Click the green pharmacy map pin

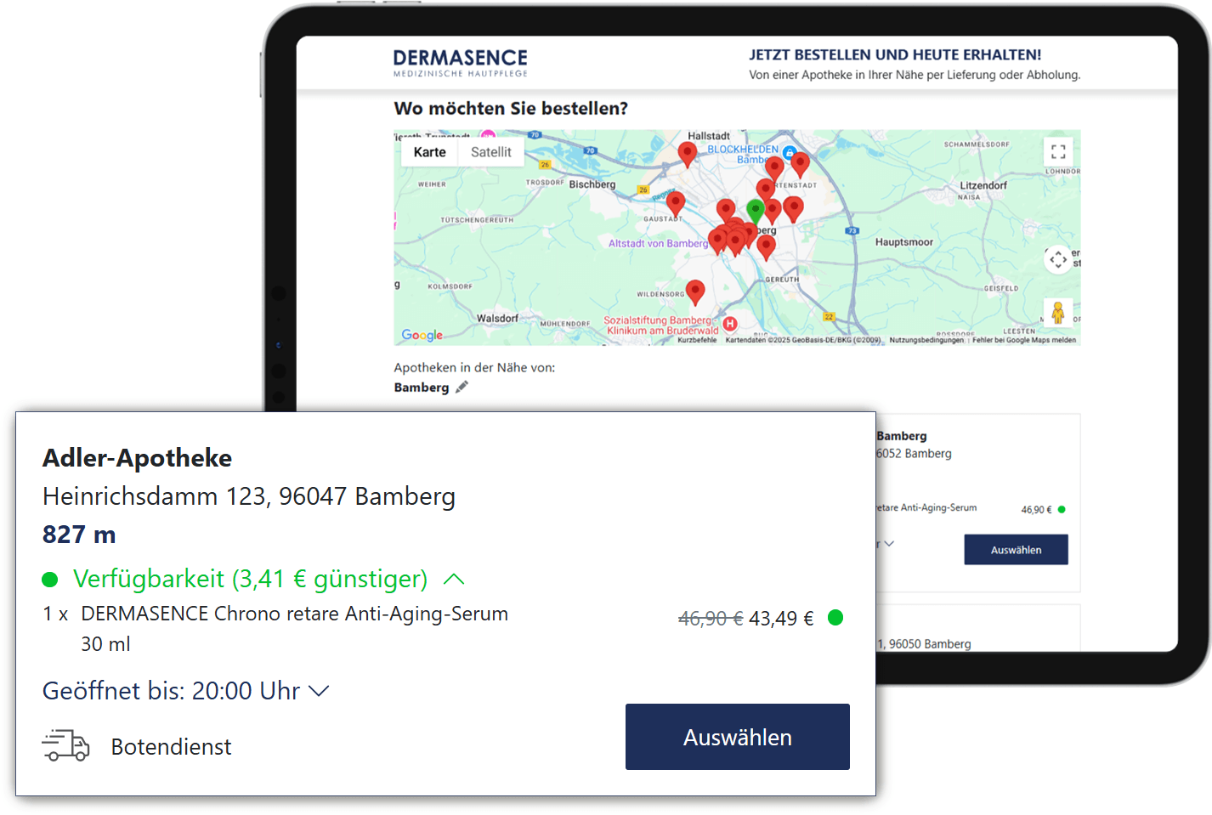click(755, 209)
